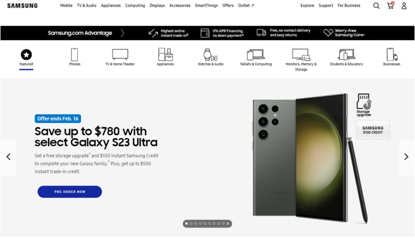Viewport: 415px width, 240px height.
Task: Jump to the last carousel slide dot
Action: 223,223
